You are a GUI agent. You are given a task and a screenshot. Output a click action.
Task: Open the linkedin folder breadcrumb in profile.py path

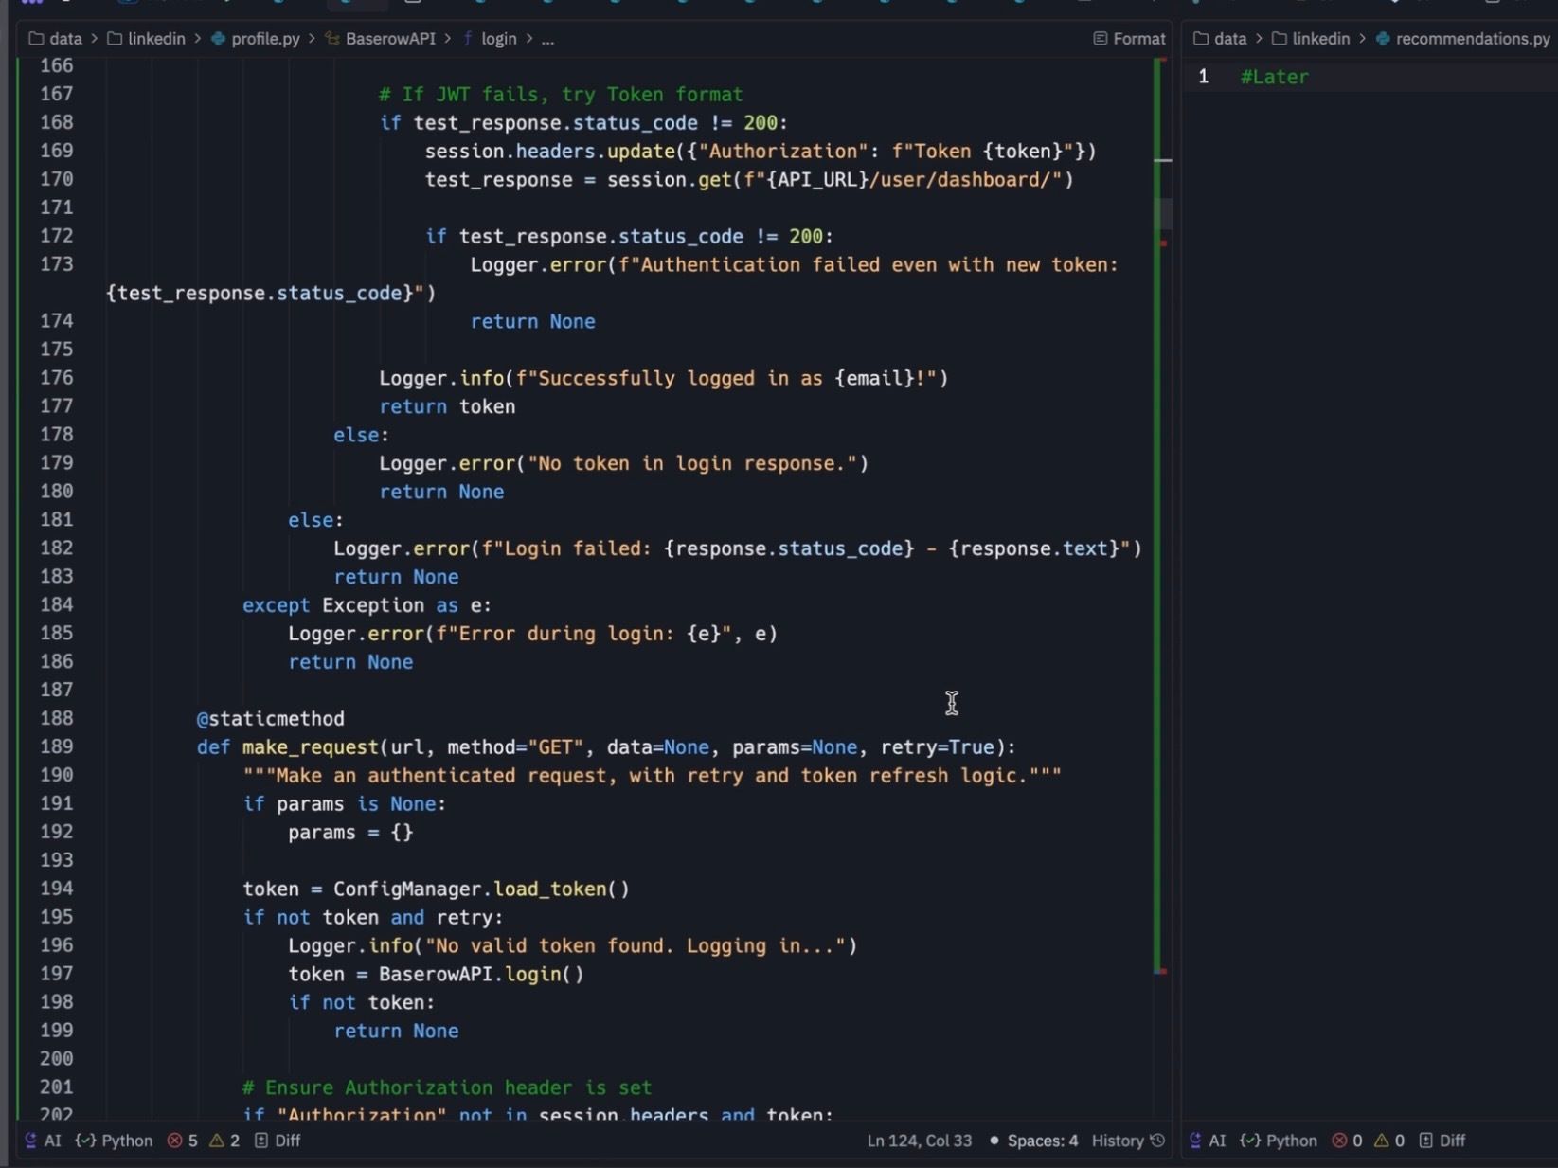[146, 39]
